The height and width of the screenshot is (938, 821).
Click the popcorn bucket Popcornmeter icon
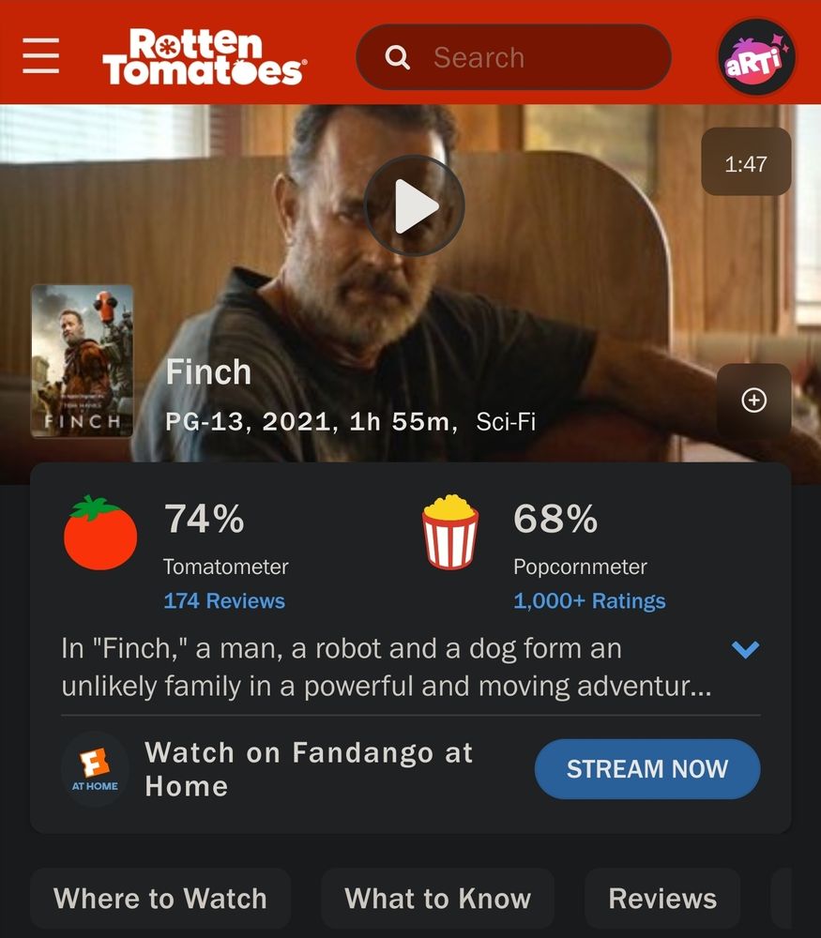click(x=450, y=532)
